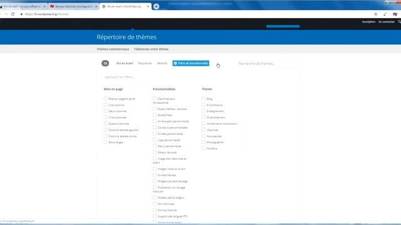Viewport: 401px width, 225px height.
Task: Check Image d'en-tête mise en avant
Action: [x=155, y=158]
